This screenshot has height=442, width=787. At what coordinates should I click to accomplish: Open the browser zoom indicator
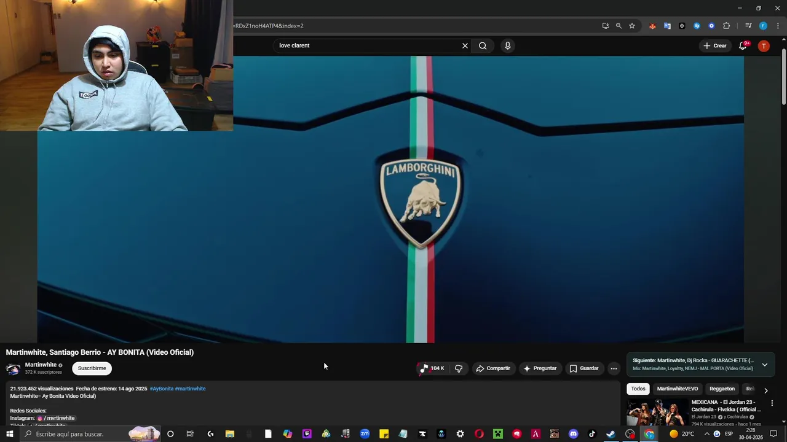(x=619, y=26)
